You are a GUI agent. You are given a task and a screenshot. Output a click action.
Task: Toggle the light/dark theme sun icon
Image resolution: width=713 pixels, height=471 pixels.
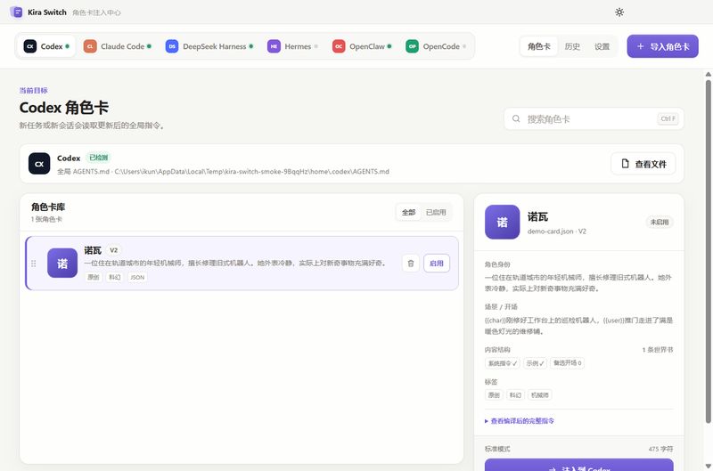coord(619,12)
